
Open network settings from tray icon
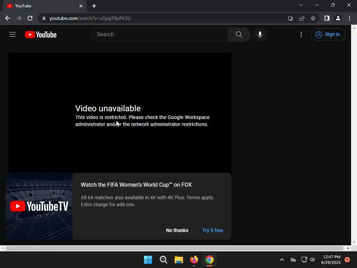coord(304,260)
